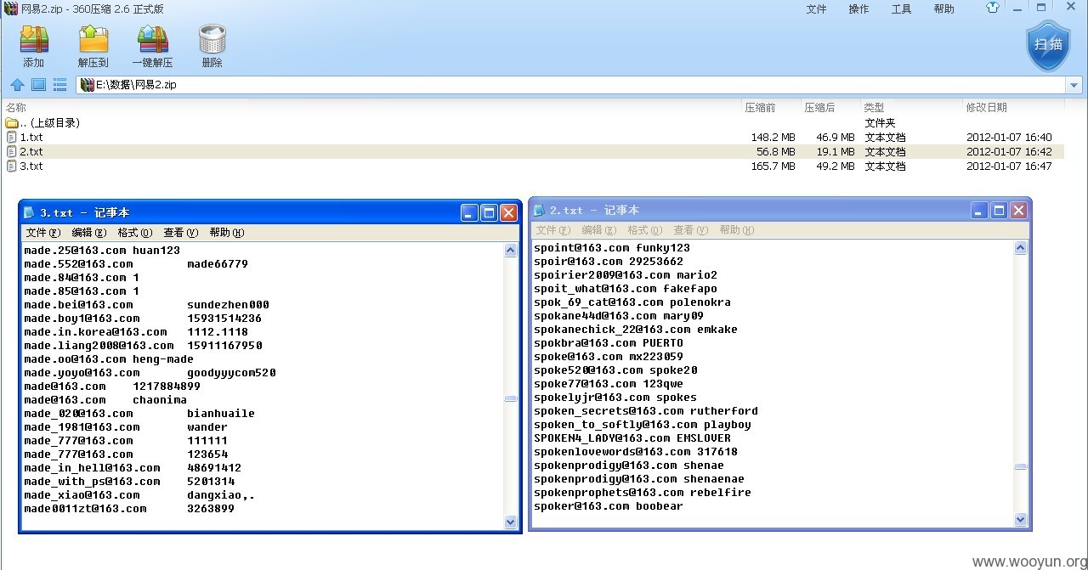Screen dimensions: 1088x570
Task: Click scroll up arrow in 2.txt Notepad
Action: pyautogui.click(x=1020, y=248)
